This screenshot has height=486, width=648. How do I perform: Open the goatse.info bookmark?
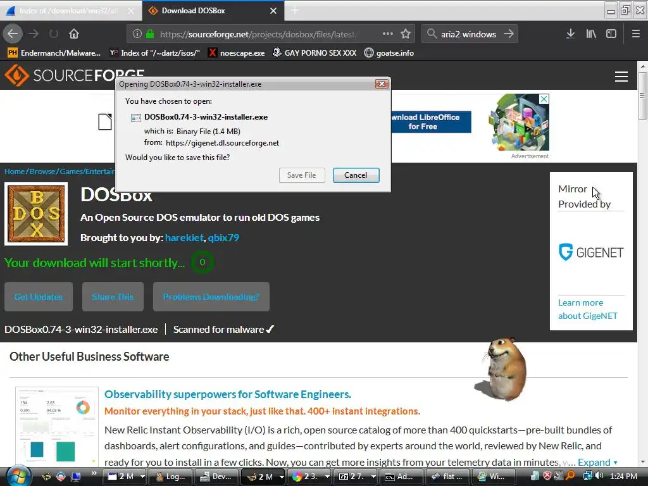389,53
